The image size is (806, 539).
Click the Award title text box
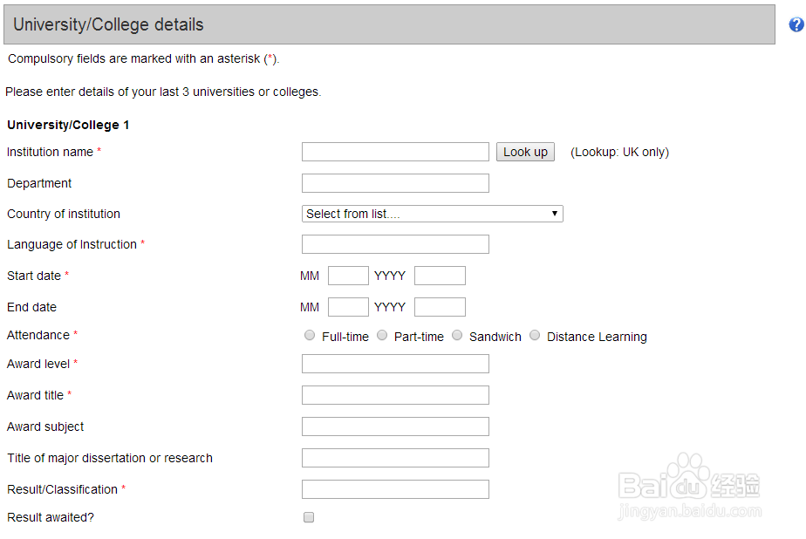pyautogui.click(x=395, y=395)
